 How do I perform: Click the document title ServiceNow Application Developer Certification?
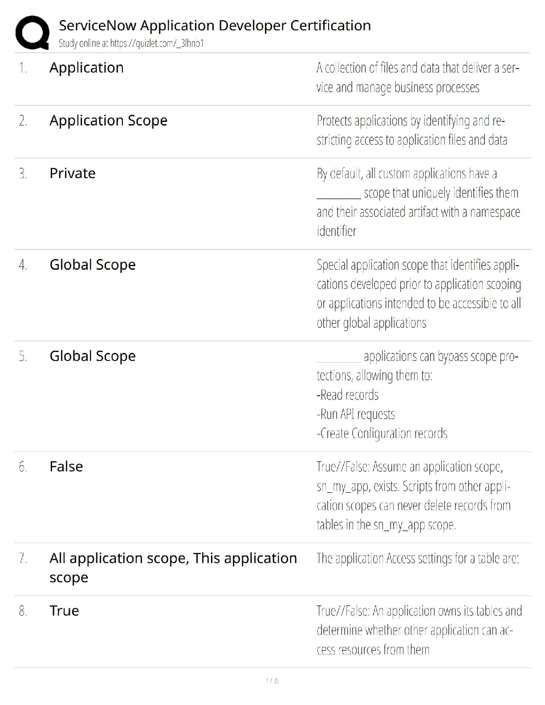pos(215,25)
